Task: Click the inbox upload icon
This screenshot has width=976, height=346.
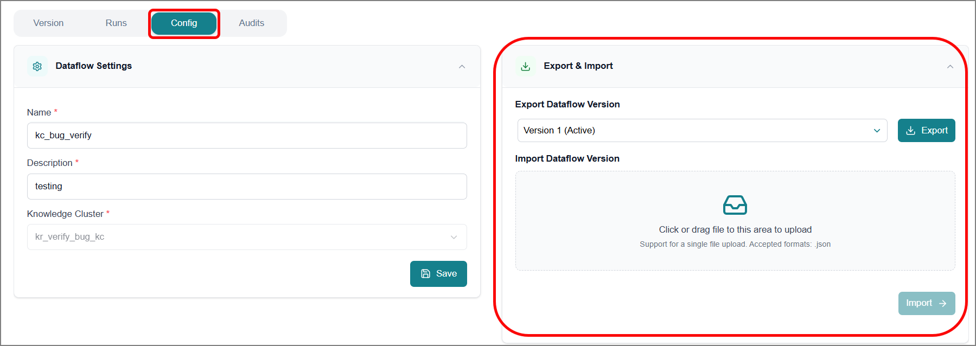Action: coord(735,205)
